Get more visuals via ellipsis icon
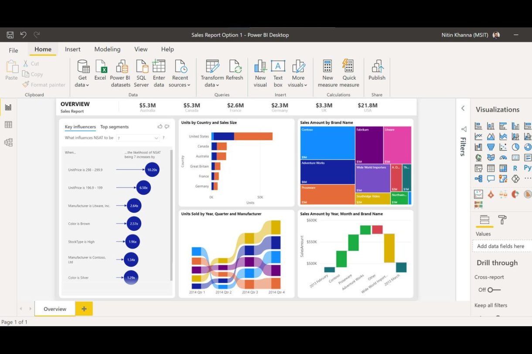 [528, 179]
